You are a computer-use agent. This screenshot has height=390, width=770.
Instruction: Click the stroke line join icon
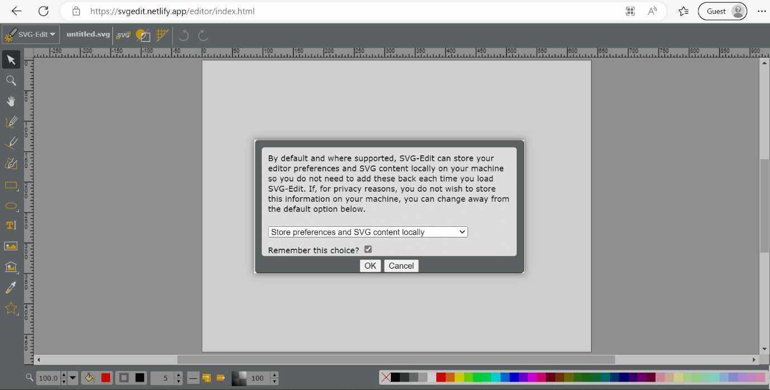tap(207, 378)
